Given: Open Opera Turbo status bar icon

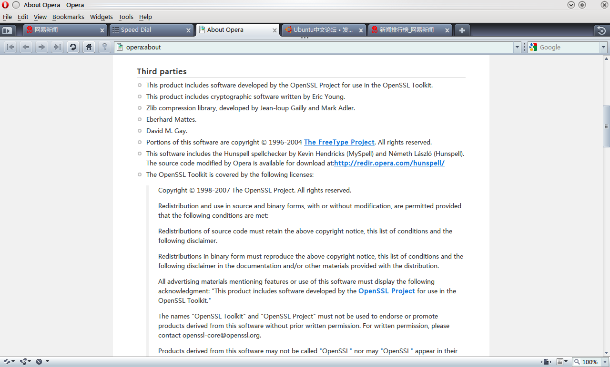Looking at the screenshot, I should coord(39,362).
